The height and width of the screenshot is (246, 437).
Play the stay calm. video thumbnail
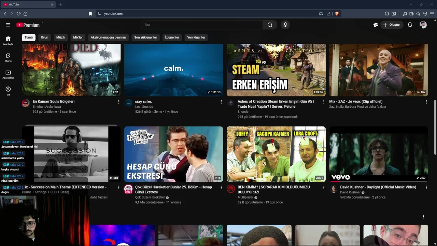tap(173, 70)
